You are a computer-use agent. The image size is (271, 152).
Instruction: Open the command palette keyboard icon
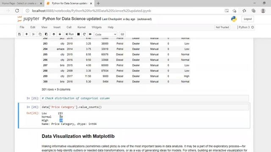click(122, 34)
